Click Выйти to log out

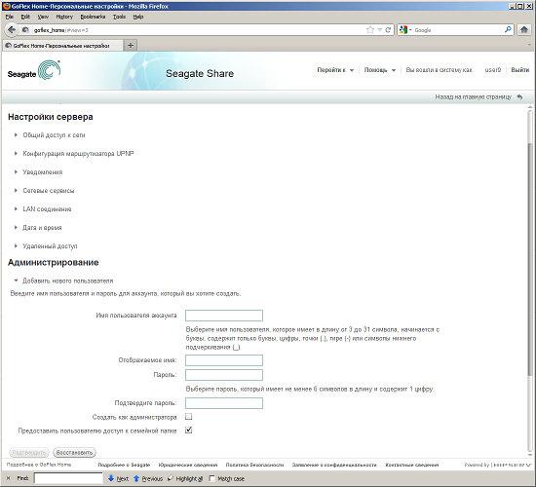(x=520, y=70)
